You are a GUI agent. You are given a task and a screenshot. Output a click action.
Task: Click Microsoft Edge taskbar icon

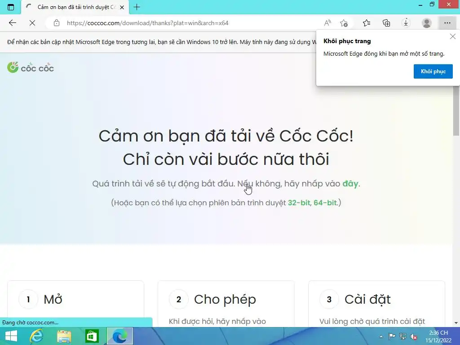point(119,336)
